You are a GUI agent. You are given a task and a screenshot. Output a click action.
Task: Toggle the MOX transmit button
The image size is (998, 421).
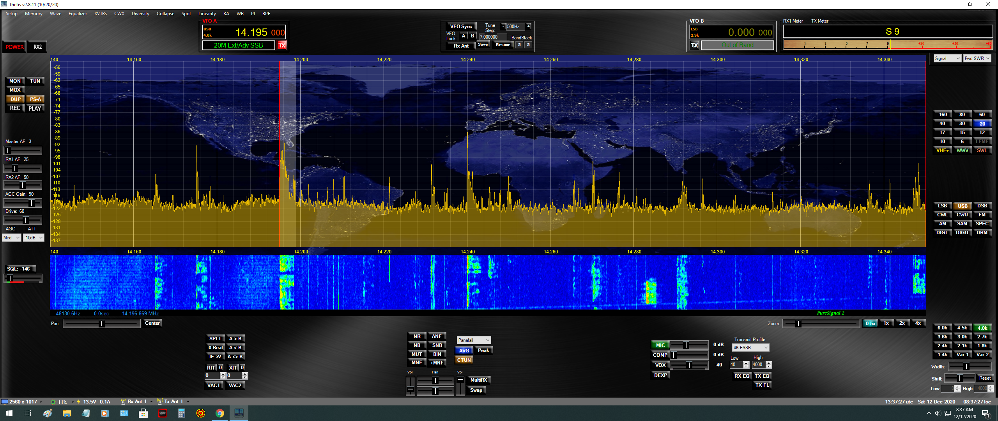coord(15,90)
